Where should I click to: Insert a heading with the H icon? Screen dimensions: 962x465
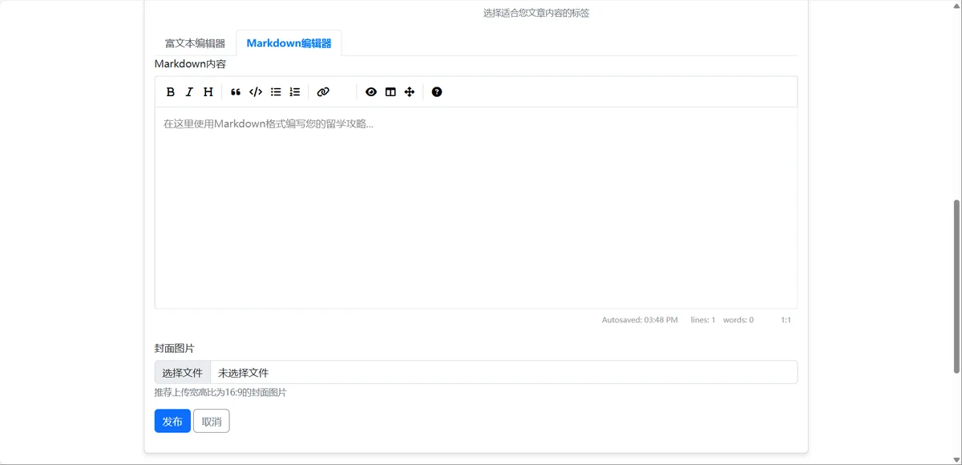click(x=208, y=92)
